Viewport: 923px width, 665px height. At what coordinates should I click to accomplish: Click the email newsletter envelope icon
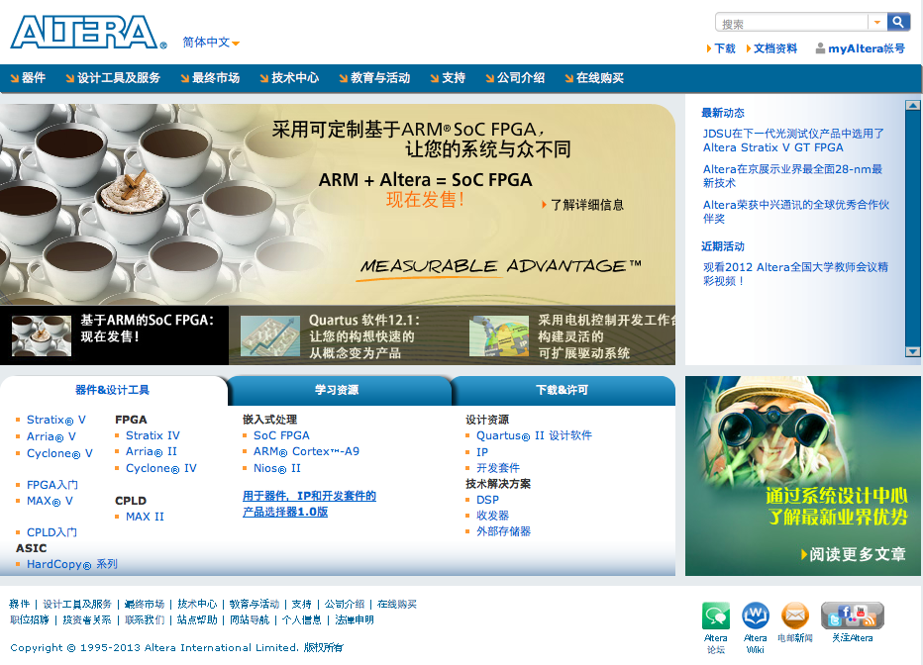(795, 616)
